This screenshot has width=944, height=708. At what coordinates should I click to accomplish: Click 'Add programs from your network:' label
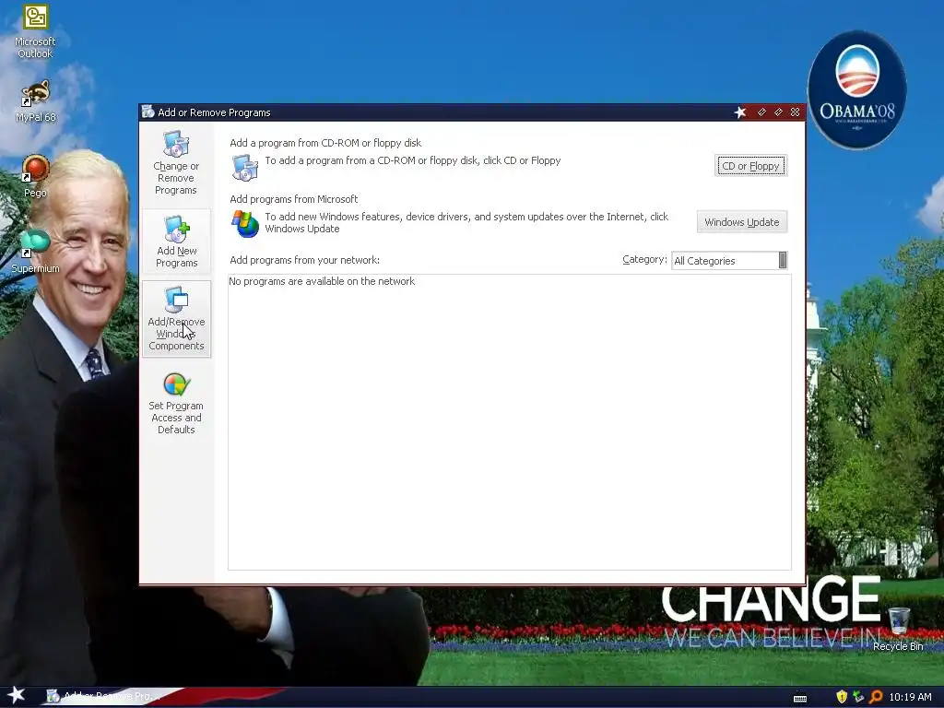(304, 260)
